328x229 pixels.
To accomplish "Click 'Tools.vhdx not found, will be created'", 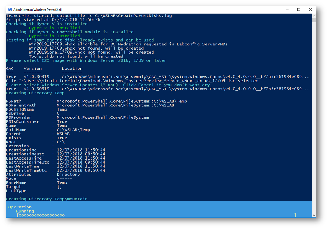I will 76,56.
